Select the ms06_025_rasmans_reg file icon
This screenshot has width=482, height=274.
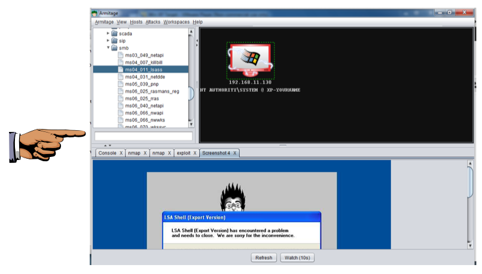coord(121,91)
